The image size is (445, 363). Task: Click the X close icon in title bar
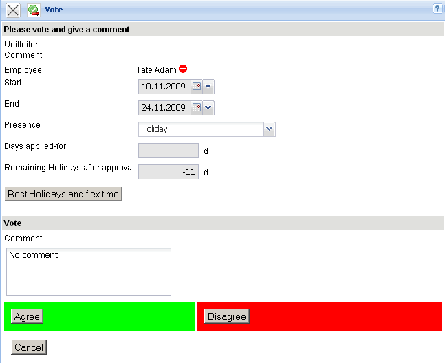tap(12, 10)
